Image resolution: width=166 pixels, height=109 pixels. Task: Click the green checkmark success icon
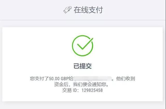tap(82, 45)
